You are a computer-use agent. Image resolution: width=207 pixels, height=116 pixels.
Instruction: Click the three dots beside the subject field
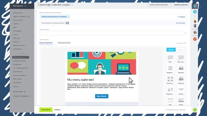click(185, 33)
